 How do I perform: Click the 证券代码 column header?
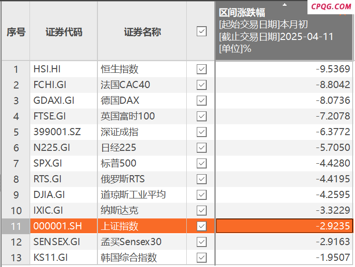point(64,31)
